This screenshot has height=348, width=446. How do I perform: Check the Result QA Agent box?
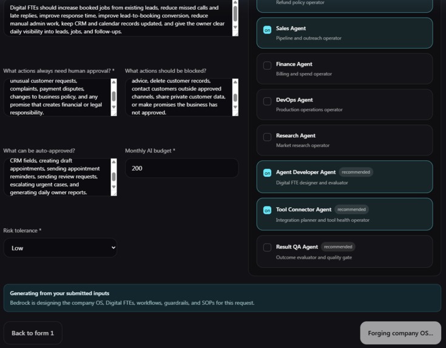(x=267, y=247)
